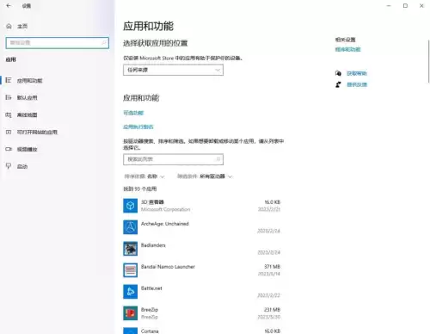Viewport: 430px width, 334px height.
Task: Select the 3D 查看器 app name
Action: pyautogui.click(x=152, y=202)
